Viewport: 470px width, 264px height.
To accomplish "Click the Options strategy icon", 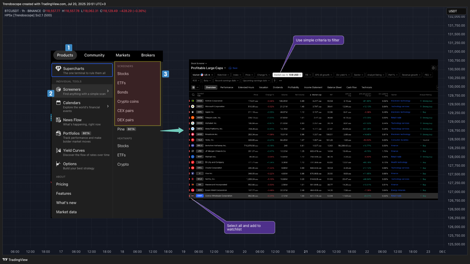I will 58,164.
